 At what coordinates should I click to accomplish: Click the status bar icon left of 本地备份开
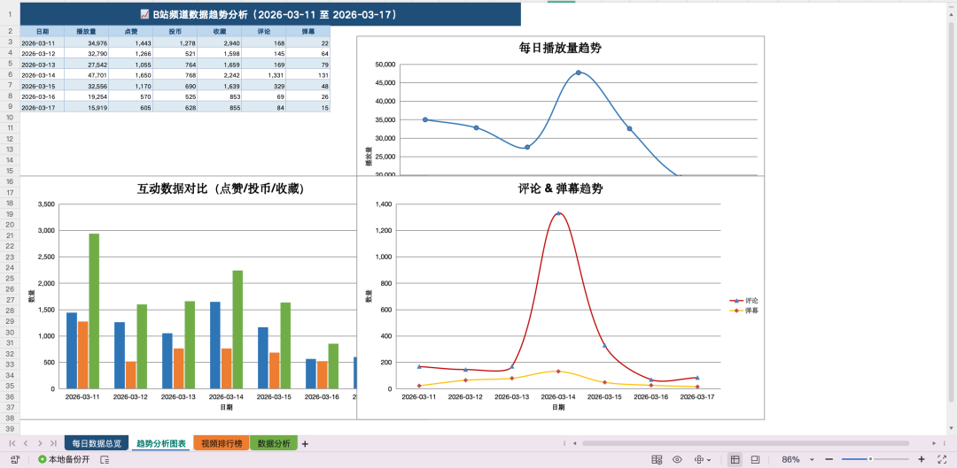point(15,459)
